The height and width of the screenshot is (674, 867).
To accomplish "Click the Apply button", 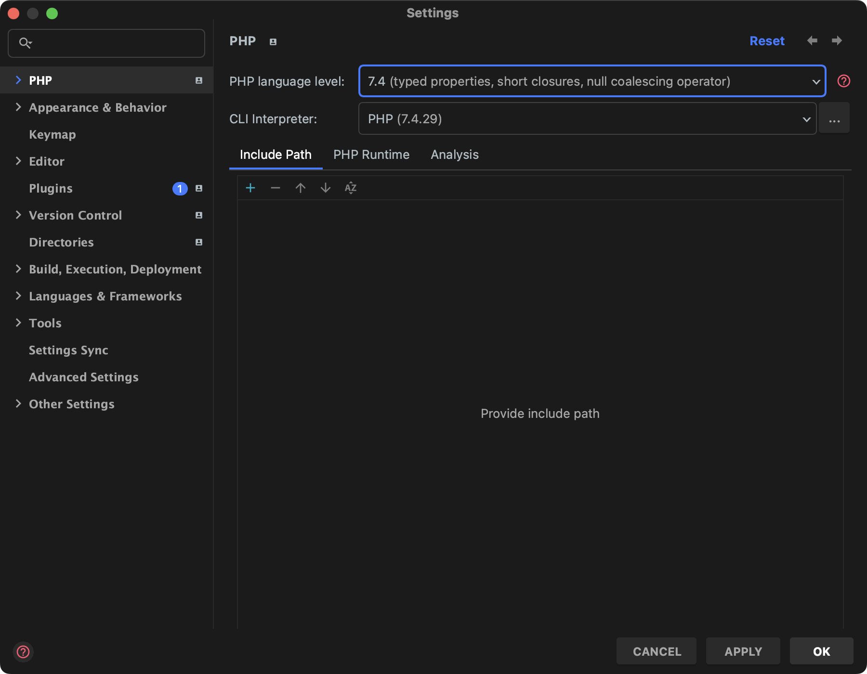I will click(x=743, y=651).
